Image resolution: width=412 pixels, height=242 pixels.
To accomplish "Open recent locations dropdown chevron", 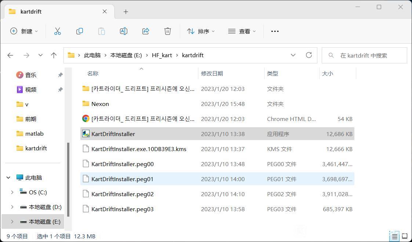I will click(40, 55).
